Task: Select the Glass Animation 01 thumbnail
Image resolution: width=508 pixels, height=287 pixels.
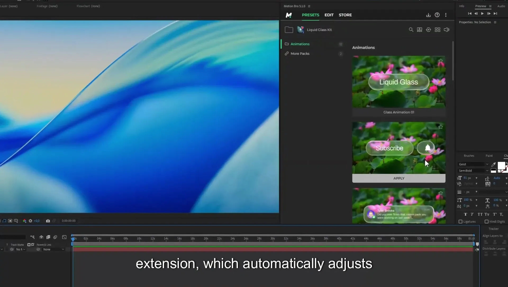Action: point(399,82)
